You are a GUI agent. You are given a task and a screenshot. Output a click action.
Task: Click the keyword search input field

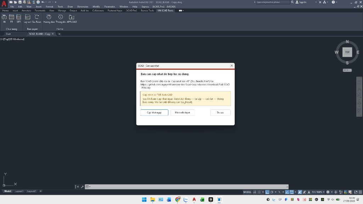273,2
